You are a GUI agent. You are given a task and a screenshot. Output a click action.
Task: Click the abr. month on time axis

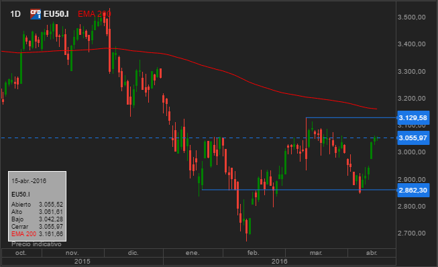click(x=372, y=253)
